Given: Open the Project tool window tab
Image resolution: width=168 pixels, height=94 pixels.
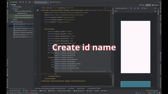Looking at the screenshot, I should tap(8, 4).
